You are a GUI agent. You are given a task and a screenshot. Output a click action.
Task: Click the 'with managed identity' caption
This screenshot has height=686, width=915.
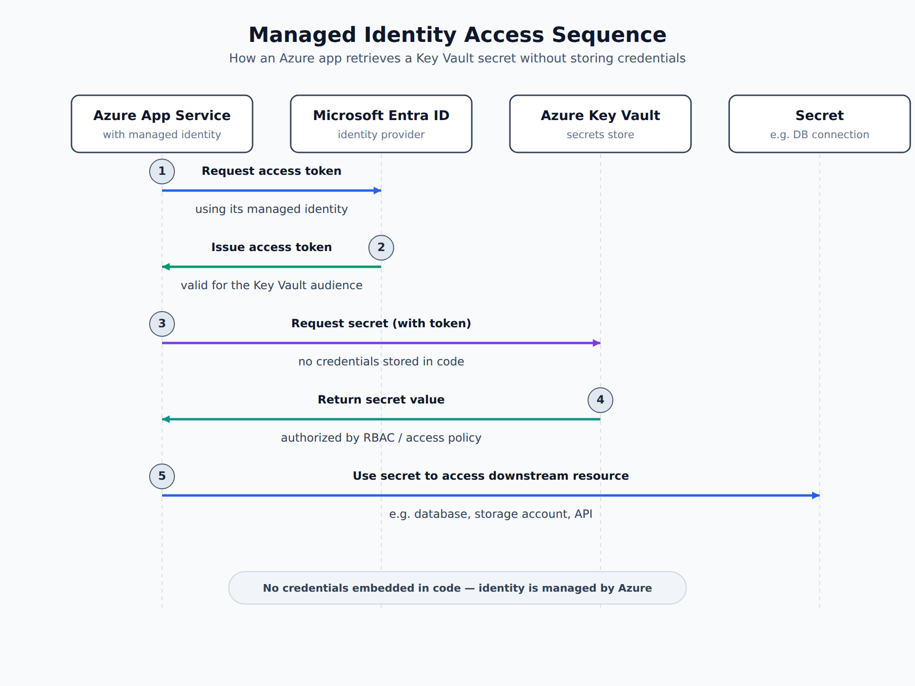click(x=162, y=135)
